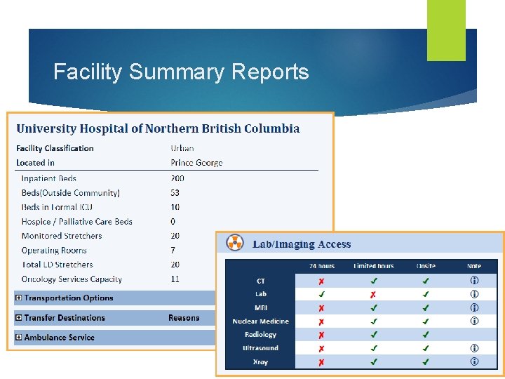Click the red X for MRI 24 hours
The height and width of the screenshot is (379, 505).
click(321, 308)
